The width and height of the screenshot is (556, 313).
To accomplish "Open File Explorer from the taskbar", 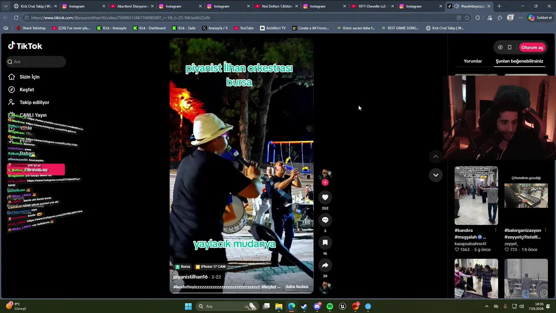I will click(279, 306).
